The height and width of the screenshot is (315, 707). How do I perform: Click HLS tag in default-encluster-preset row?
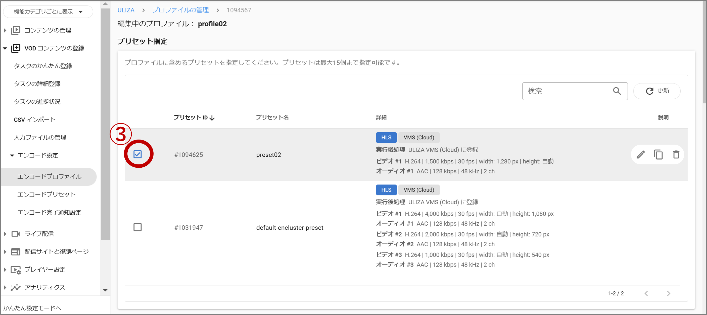pyautogui.click(x=386, y=190)
